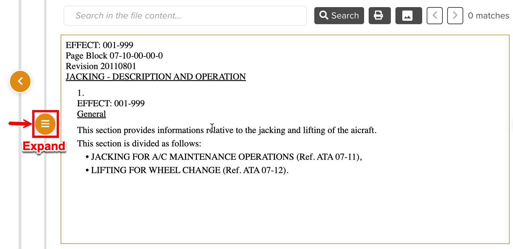Image resolution: width=513 pixels, height=249 pixels.
Task: Click the print document icon
Action: click(x=379, y=16)
